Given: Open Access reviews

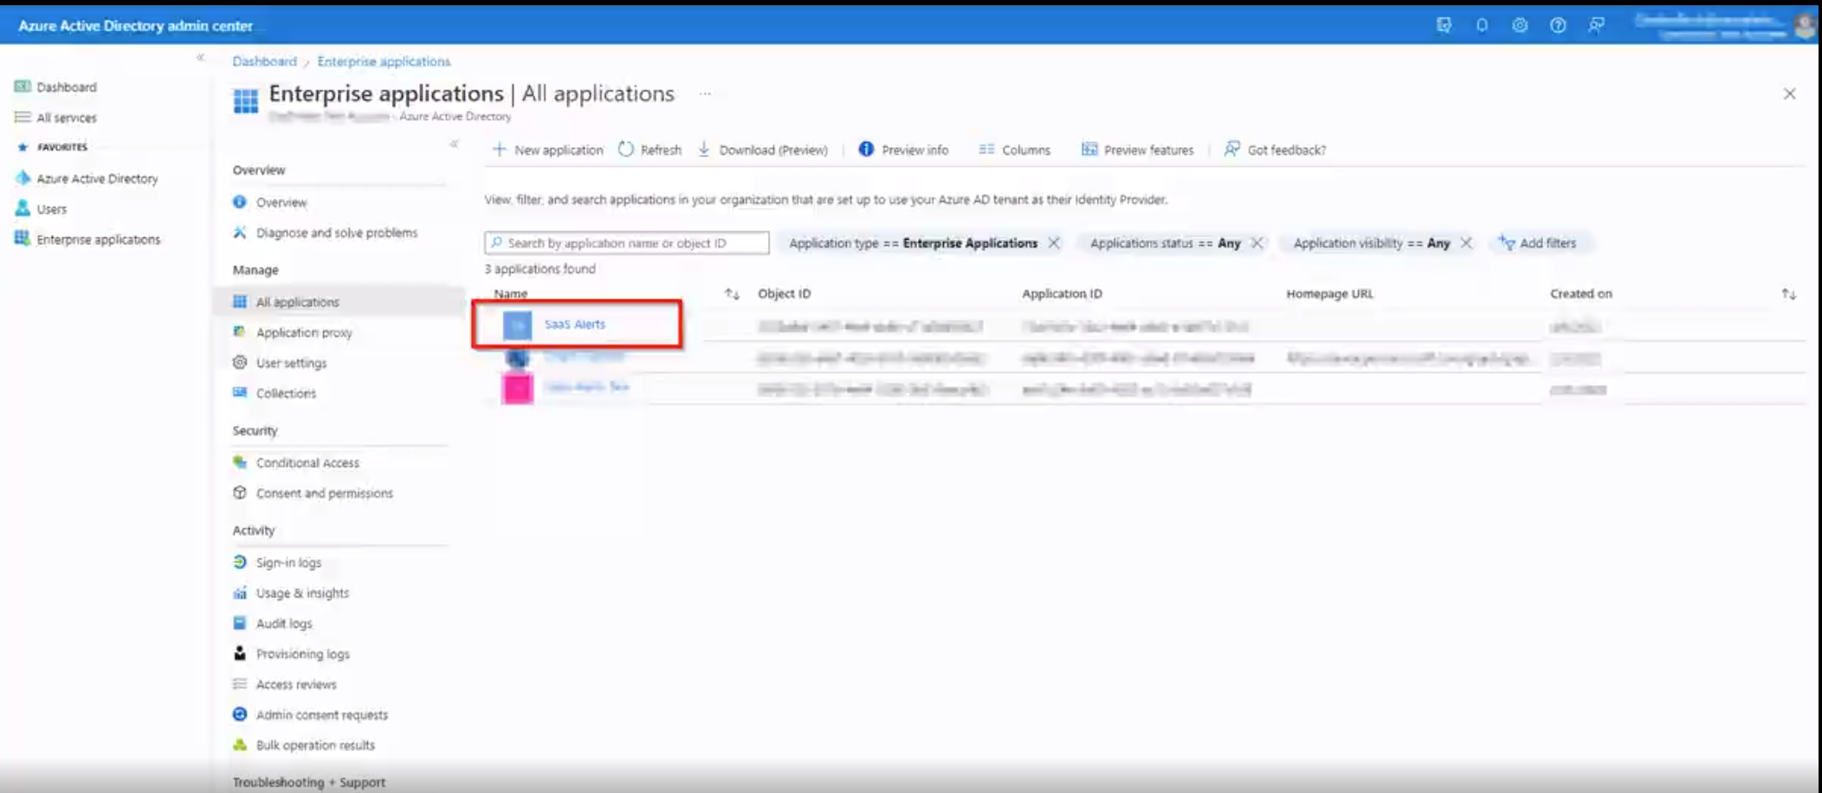Looking at the screenshot, I should tap(296, 684).
